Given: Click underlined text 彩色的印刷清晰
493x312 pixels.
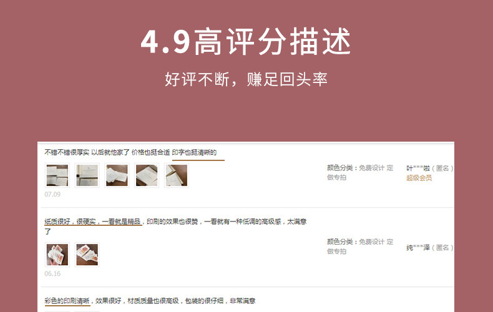Looking at the screenshot, I should click(x=67, y=301).
